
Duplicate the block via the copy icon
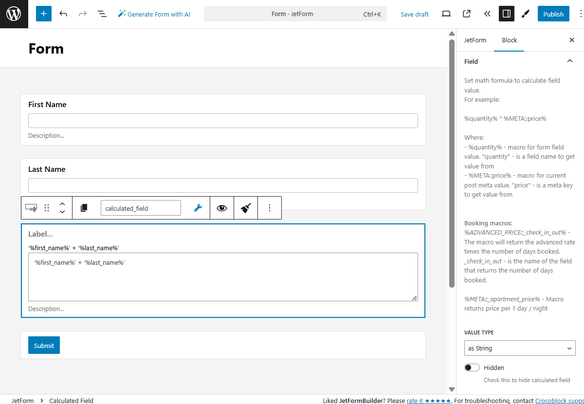click(84, 208)
